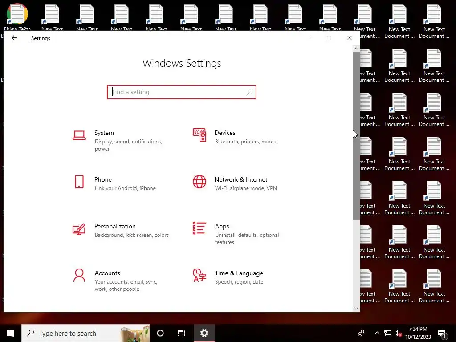Open the Apps category title
Screen dimensions: 456x342
(222, 226)
